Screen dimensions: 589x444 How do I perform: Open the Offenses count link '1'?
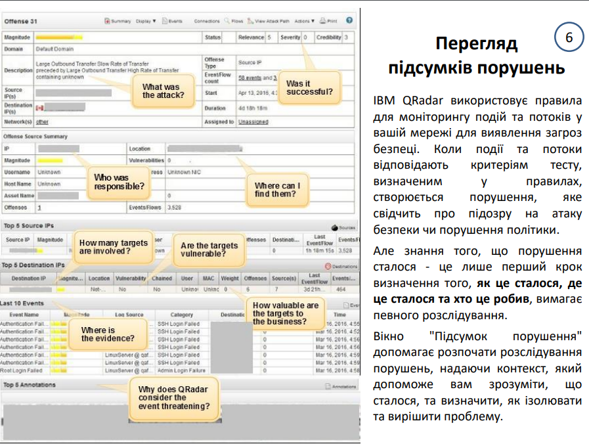[39, 208]
